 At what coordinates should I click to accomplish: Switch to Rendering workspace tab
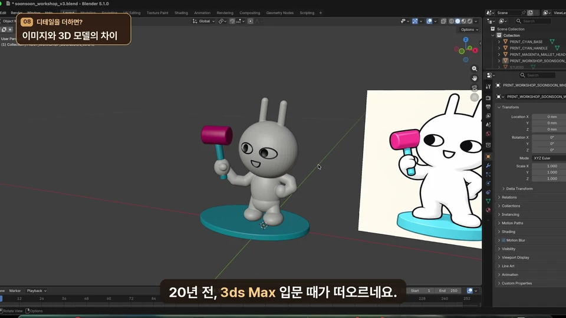point(225,13)
